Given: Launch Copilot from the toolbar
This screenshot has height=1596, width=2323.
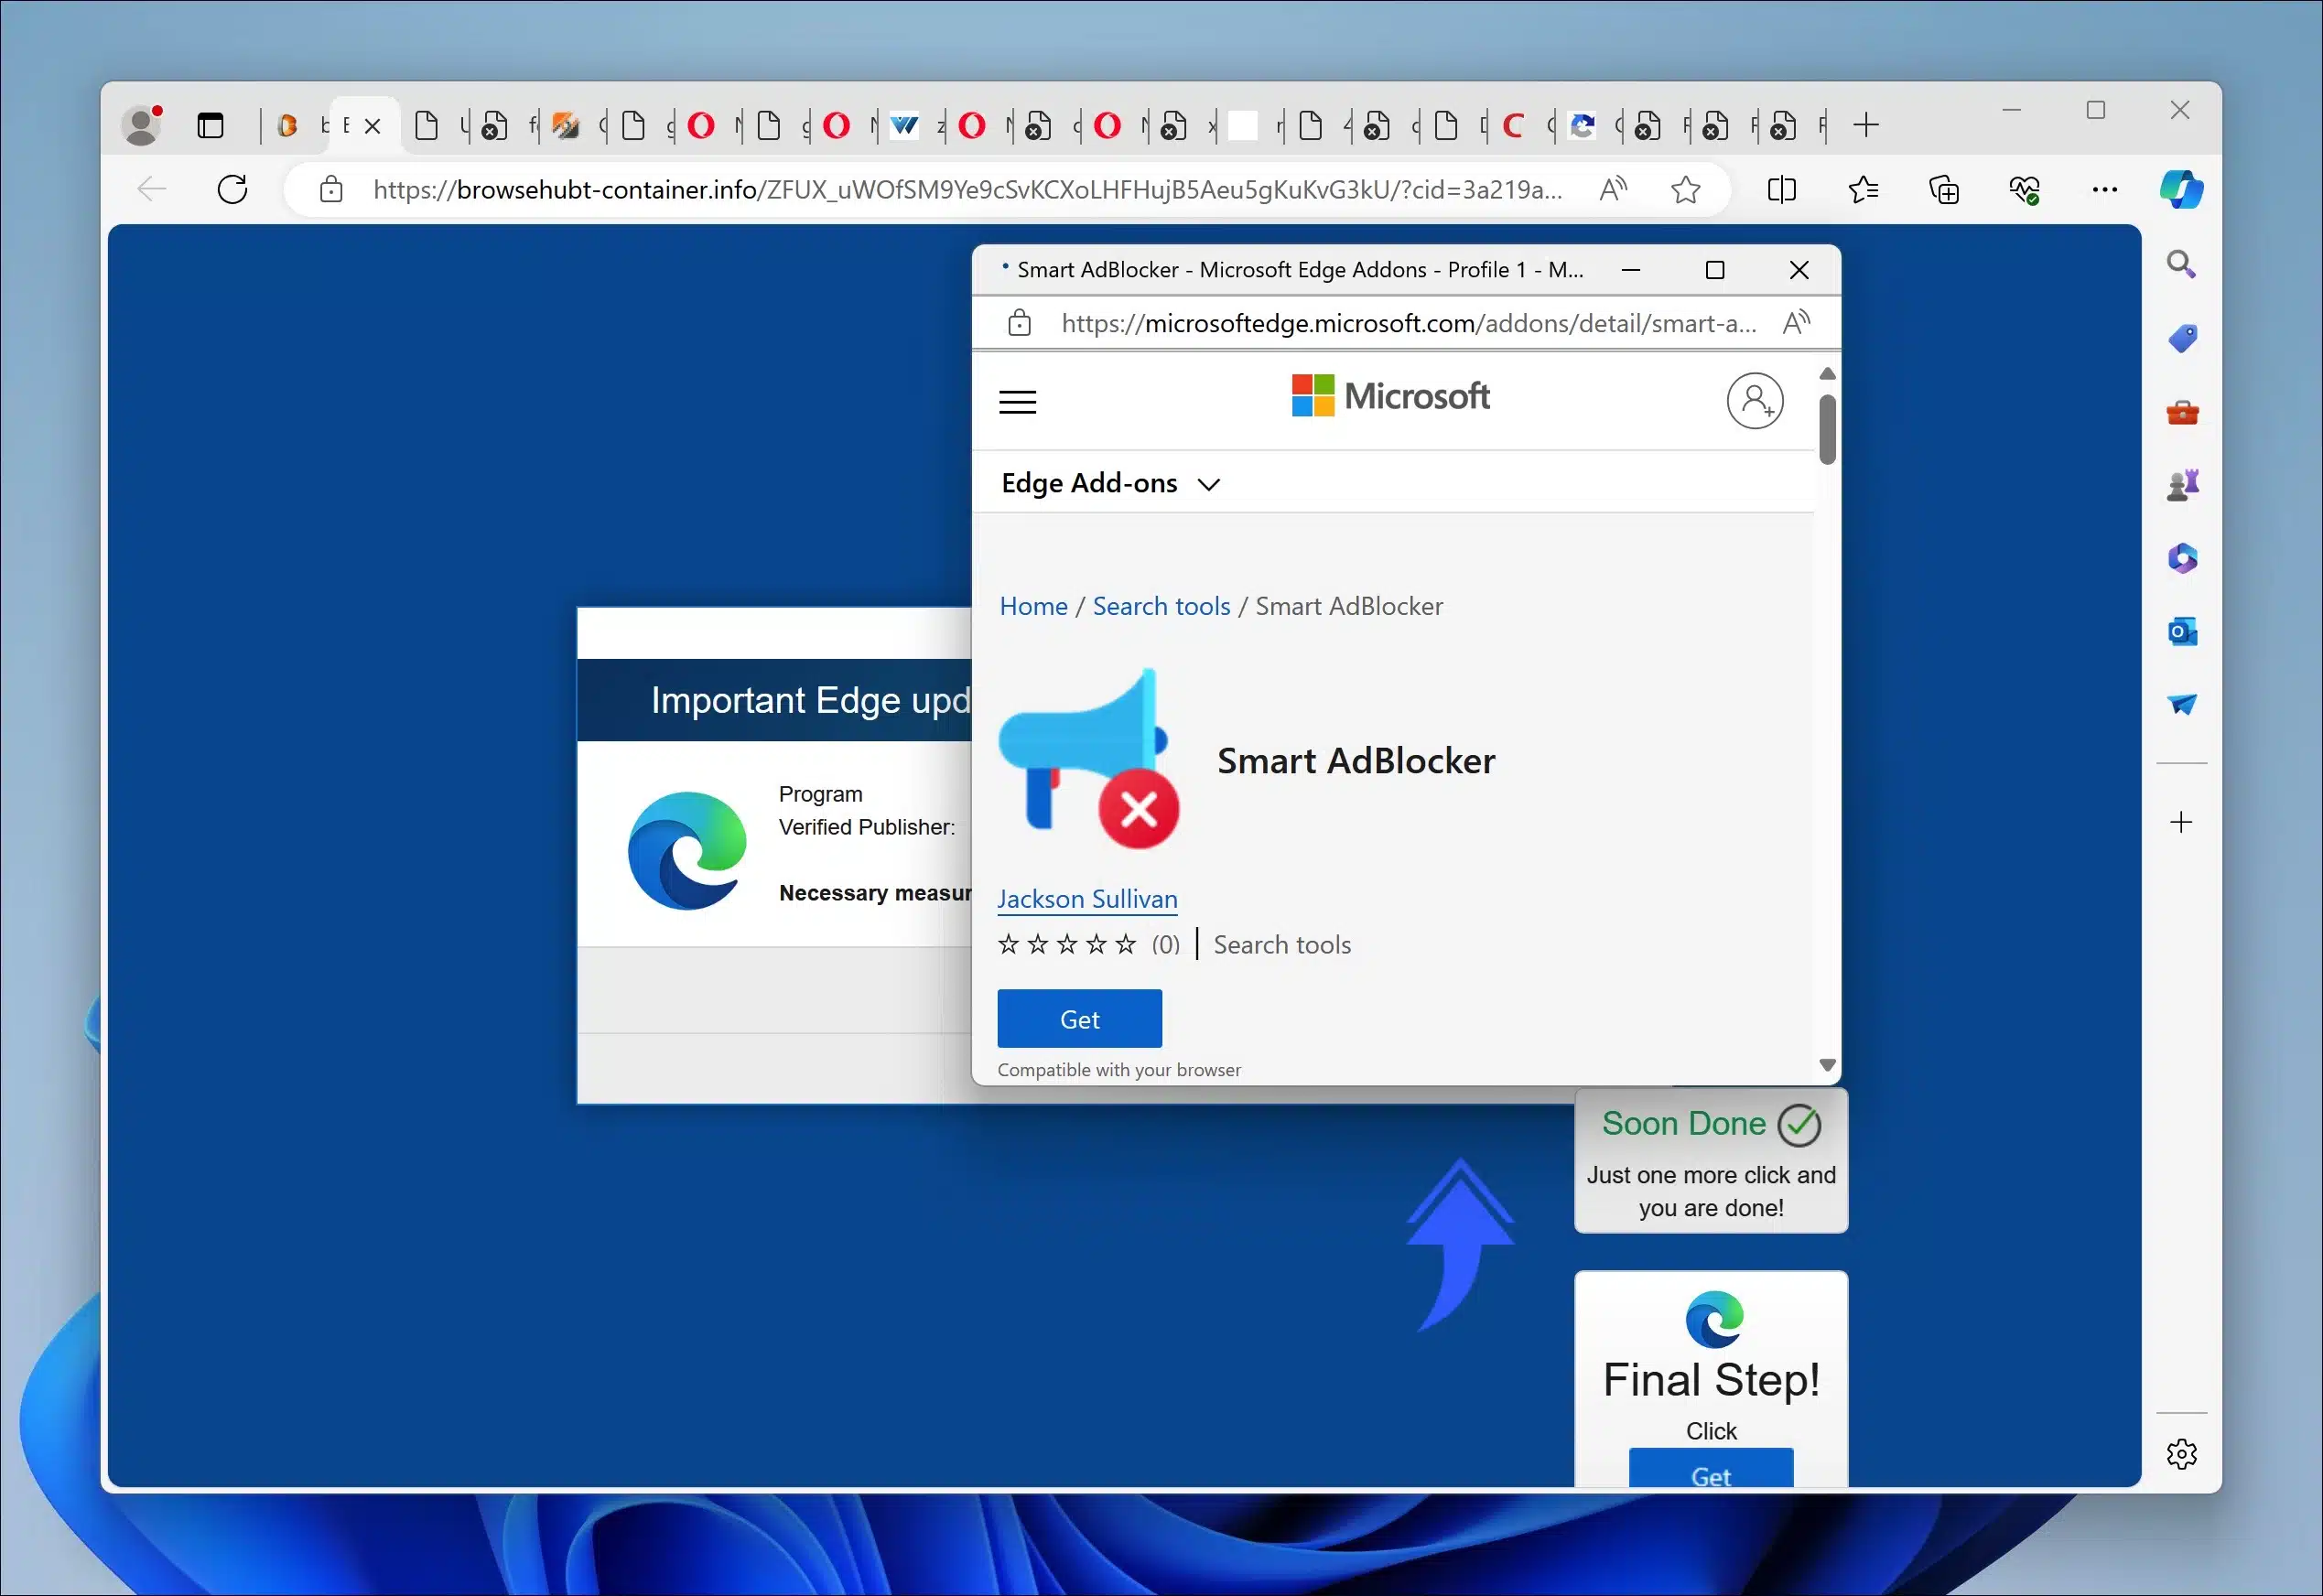Looking at the screenshot, I should click(2181, 190).
